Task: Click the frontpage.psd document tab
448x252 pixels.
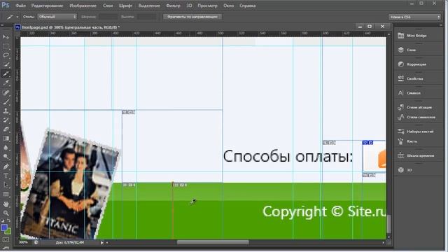Action: tap(67, 27)
